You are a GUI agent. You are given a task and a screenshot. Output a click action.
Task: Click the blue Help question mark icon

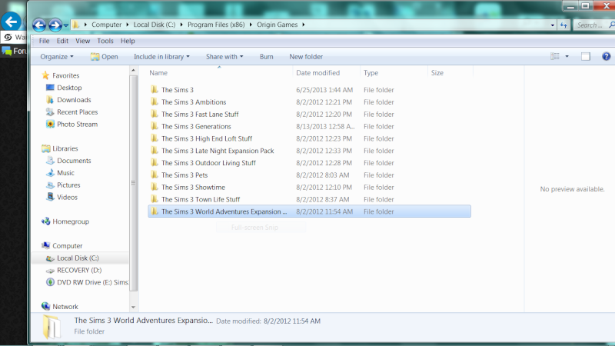606,56
